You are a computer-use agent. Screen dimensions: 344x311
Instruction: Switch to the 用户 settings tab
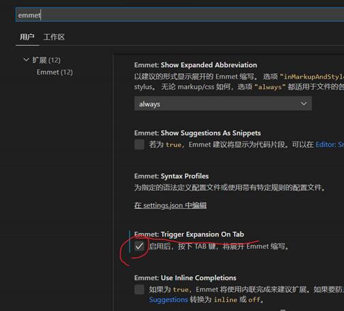point(27,37)
